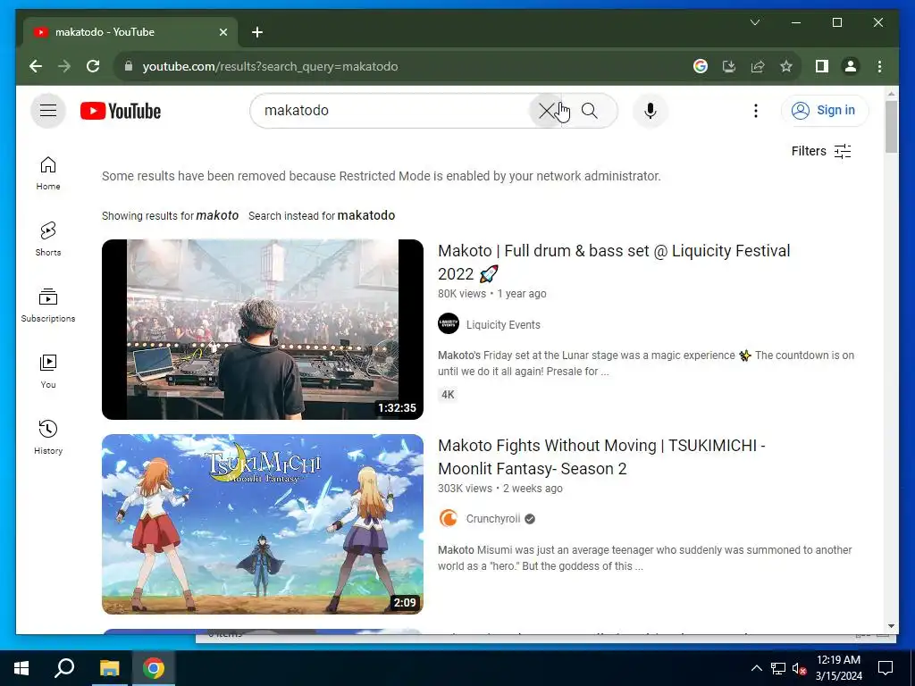This screenshot has height=686, width=915.
Task: Click the magnifying glass search button
Action: [x=590, y=111]
